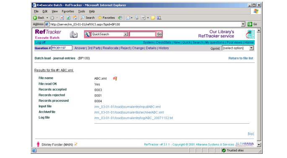The height and width of the screenshot is (158, 287).
Task: Click the Our Library's service logo icon
Action: (x=251, y=34)
